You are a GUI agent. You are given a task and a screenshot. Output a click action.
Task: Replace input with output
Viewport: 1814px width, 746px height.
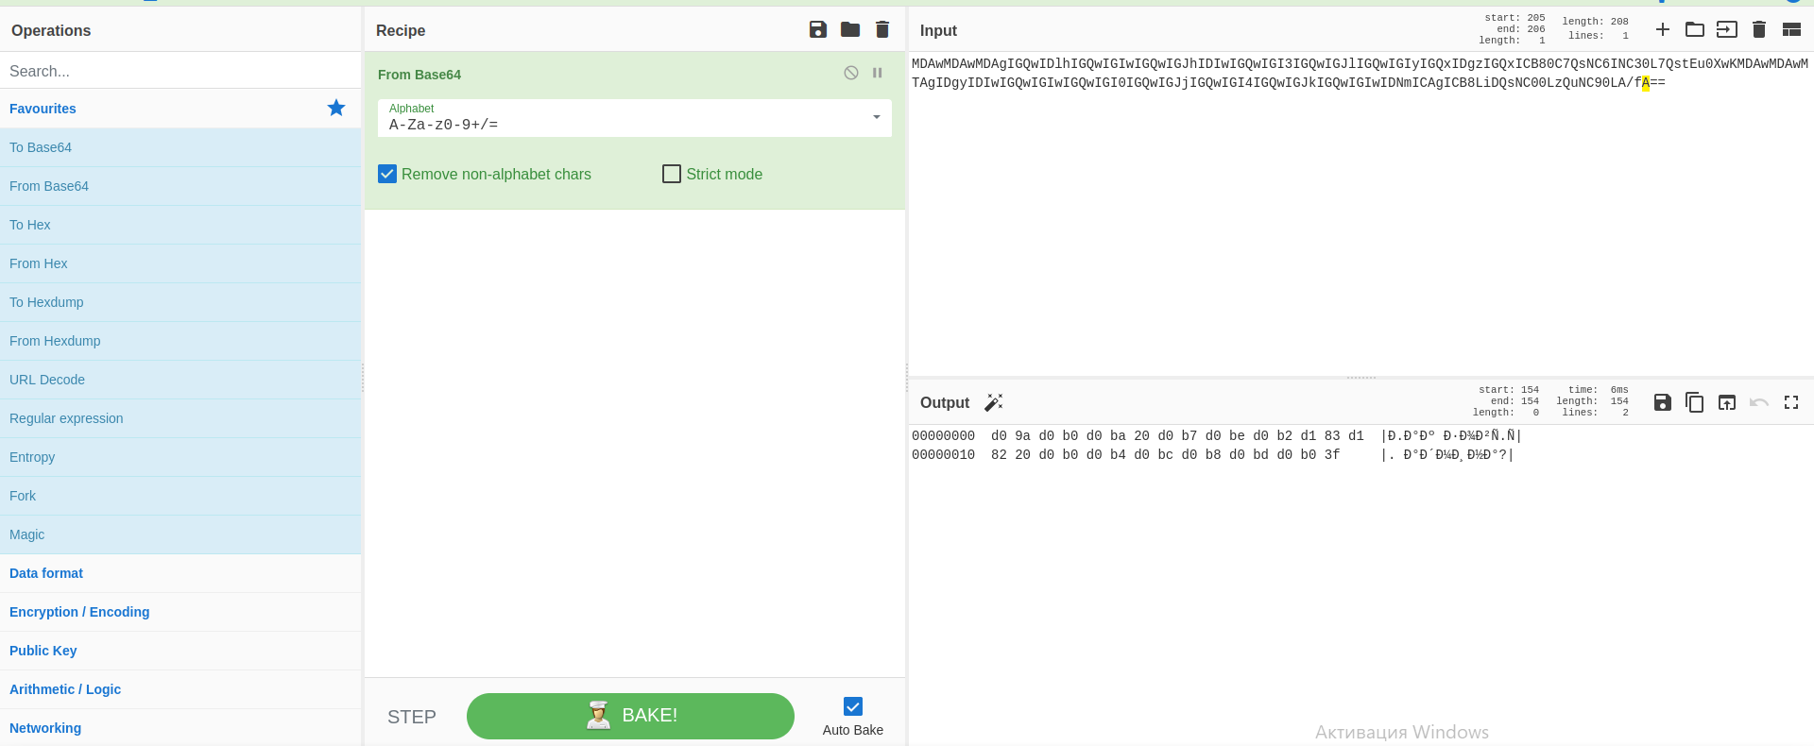1727,402
